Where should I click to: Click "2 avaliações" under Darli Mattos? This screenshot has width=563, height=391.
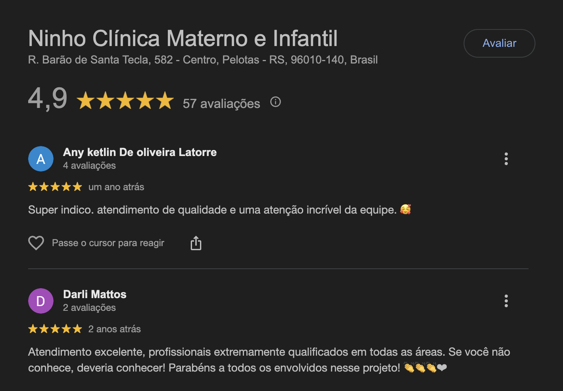pyautogui.click(x=89, y=308)
